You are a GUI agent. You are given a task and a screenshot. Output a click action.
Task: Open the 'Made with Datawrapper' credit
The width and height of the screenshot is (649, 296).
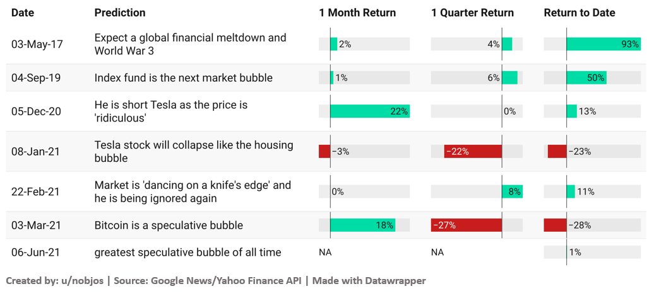coord(369,281)
